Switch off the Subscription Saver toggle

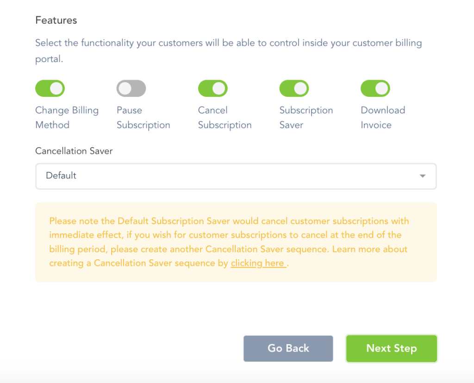(x=294, y=88)
